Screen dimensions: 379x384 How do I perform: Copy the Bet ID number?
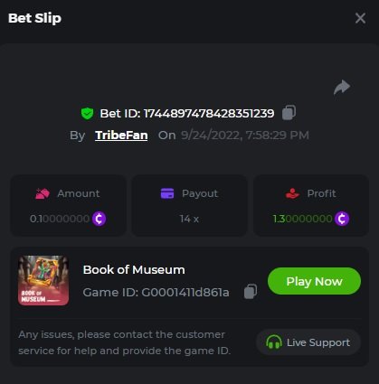pyautogui.click(x=289, y=113)
